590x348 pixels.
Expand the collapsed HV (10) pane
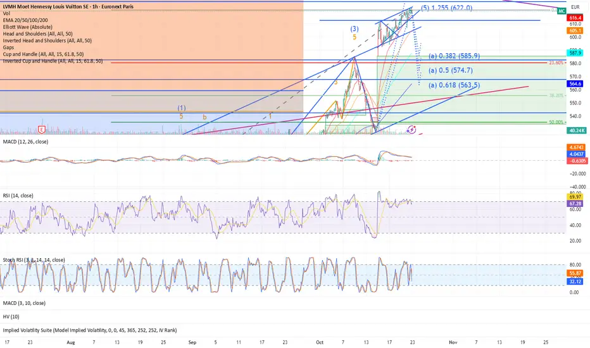tap(11, 316)
